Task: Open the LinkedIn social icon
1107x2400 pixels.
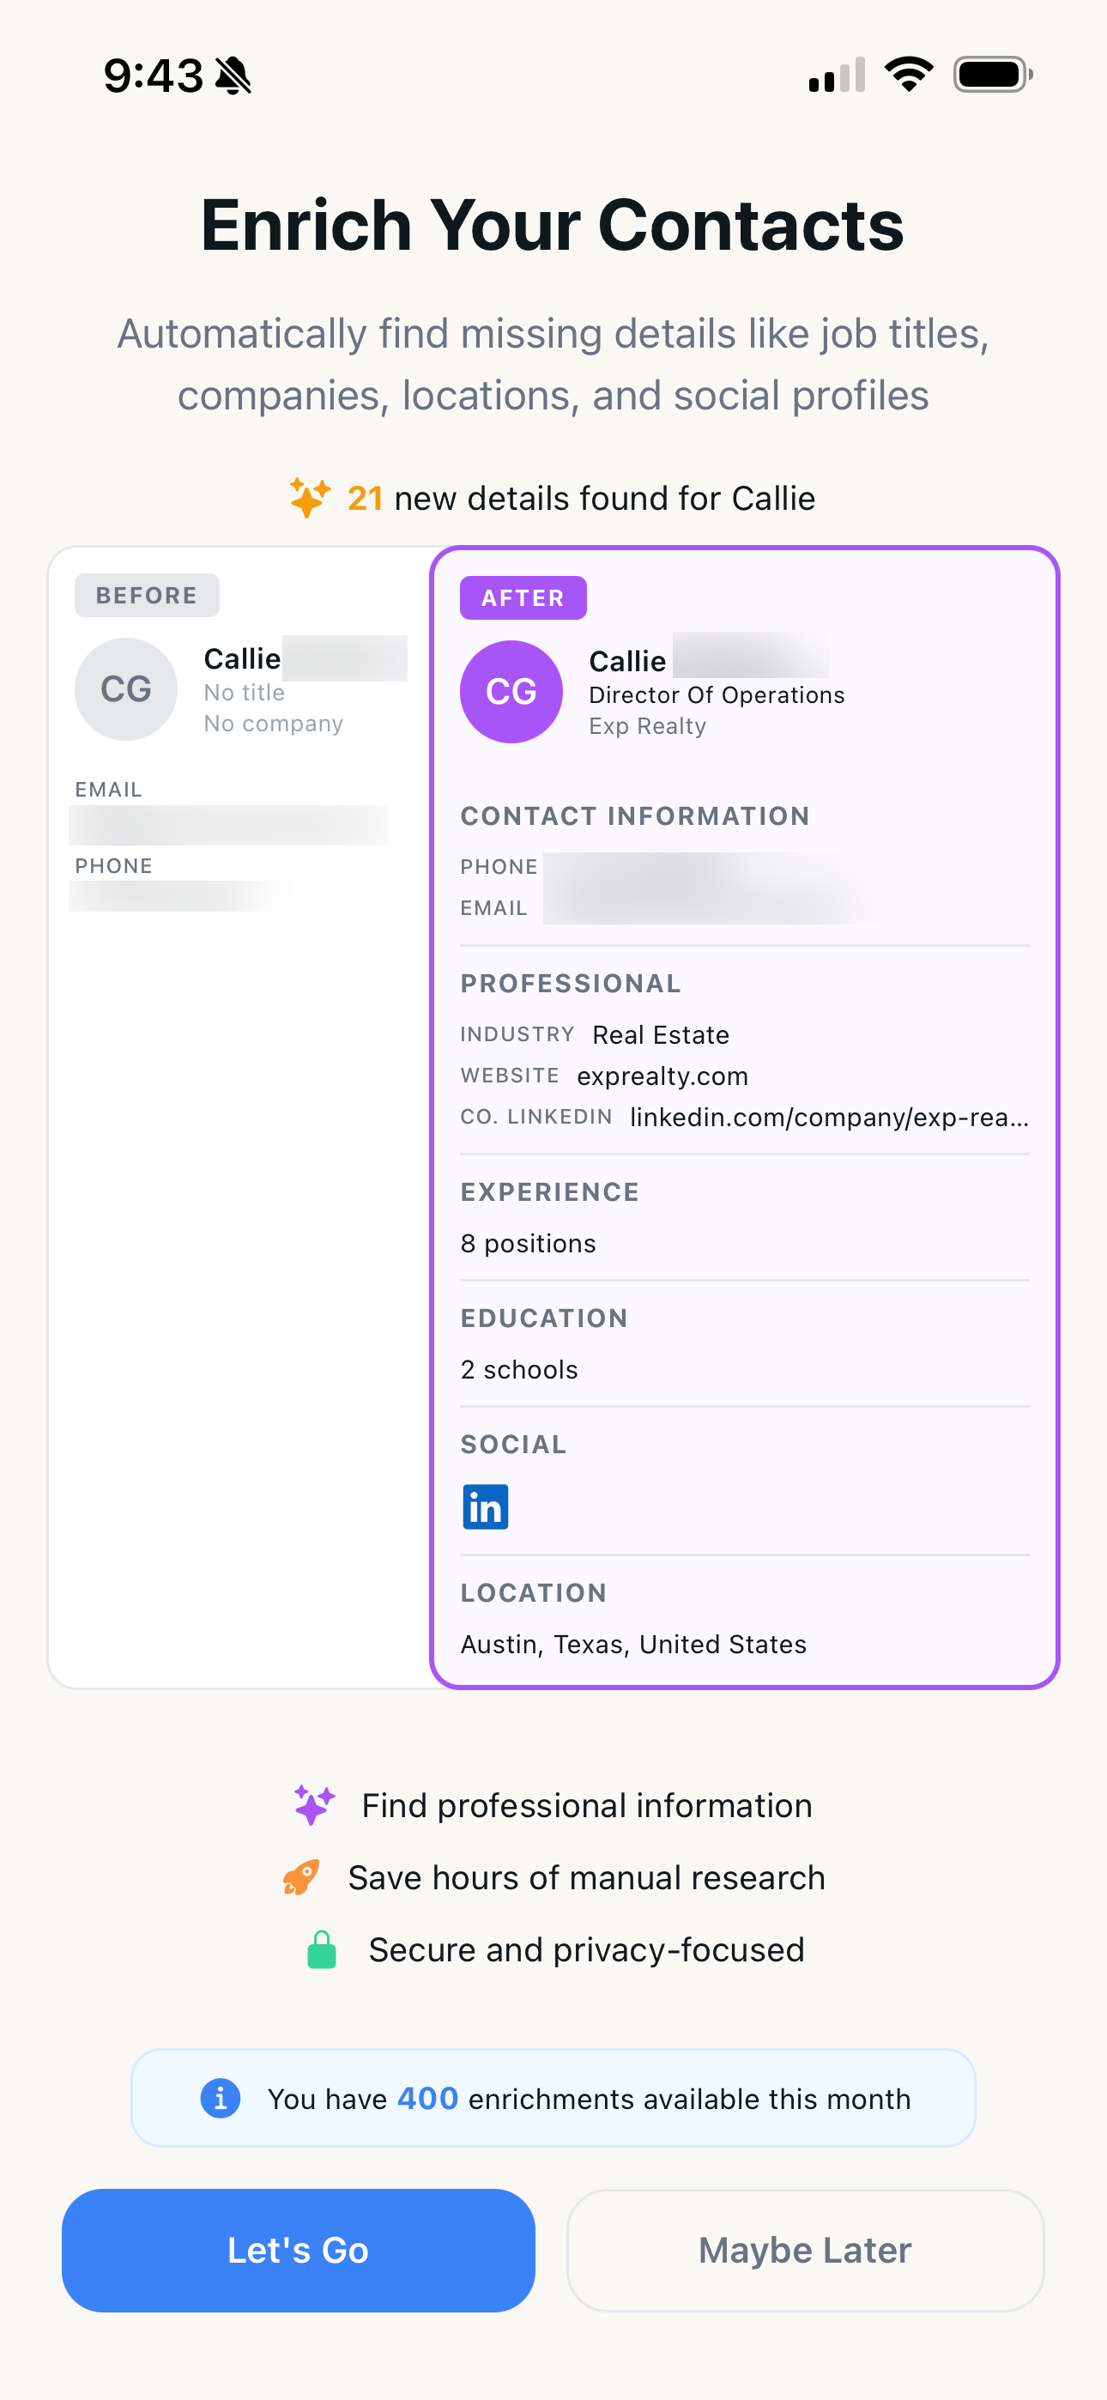Action: 486,1506
